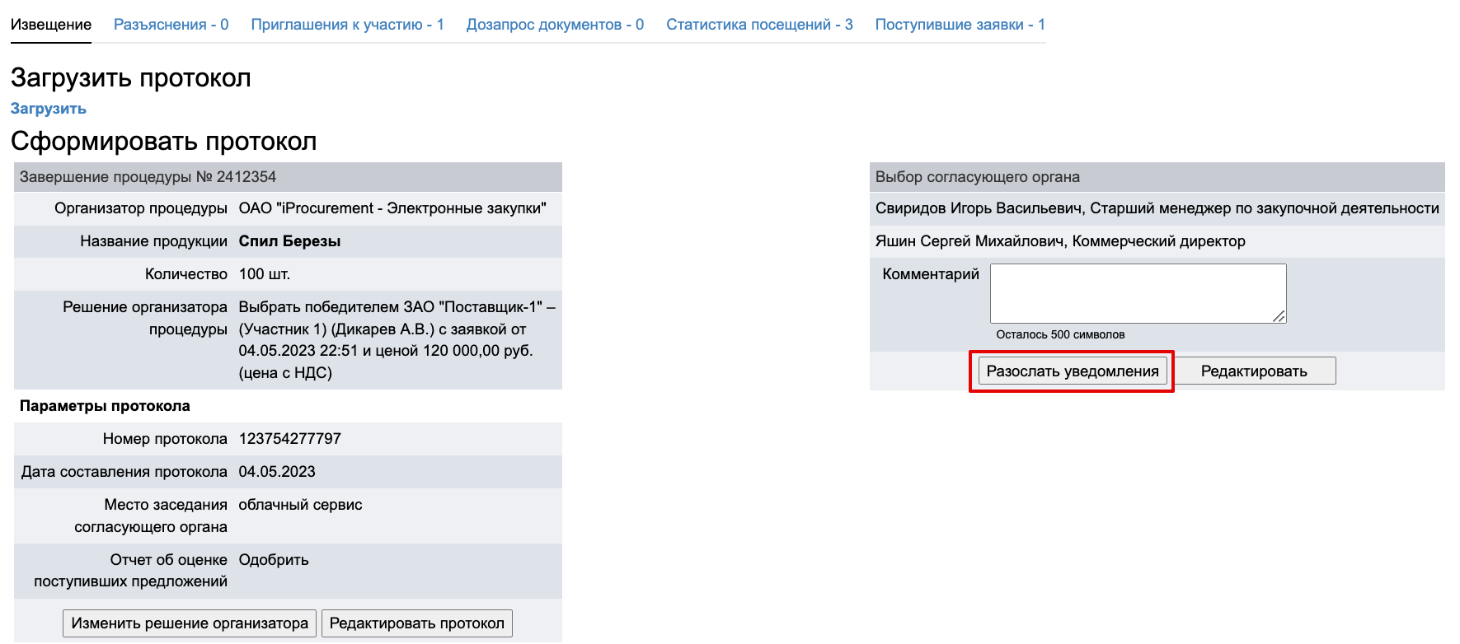
Task: Click Место заседания согласующего органа label
Action: click(x=151, y=516)
